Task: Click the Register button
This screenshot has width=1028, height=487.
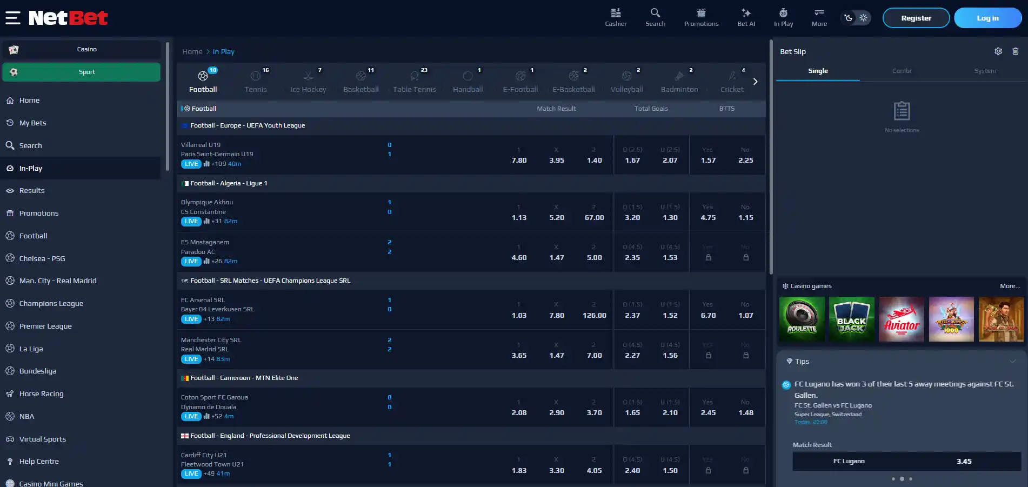Action: coord(916,18)
